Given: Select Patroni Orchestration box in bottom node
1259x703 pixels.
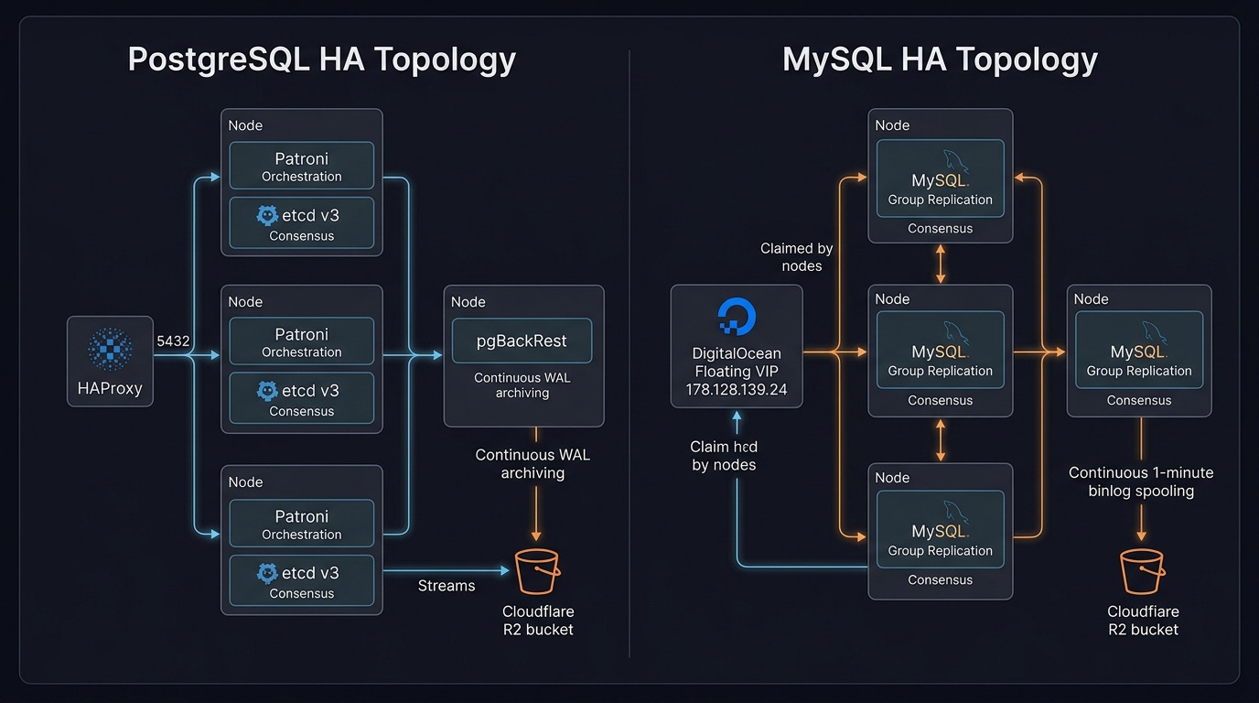Looking at the screenshot, I should [x=302, y=524].
